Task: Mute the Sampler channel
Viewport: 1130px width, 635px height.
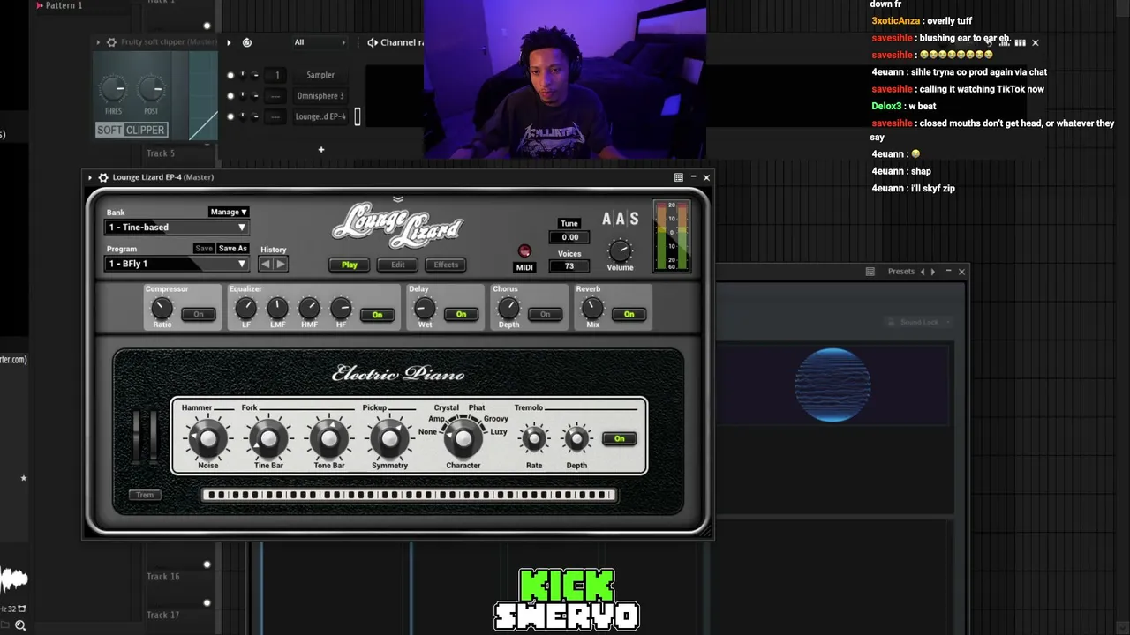Action: [x=230, y=75]
